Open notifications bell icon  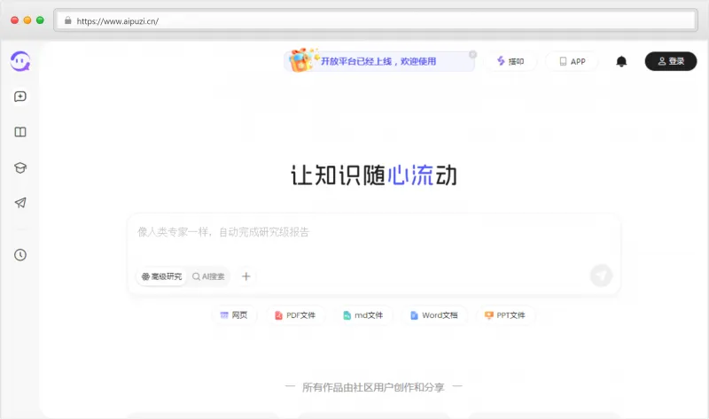tap(621, 62)
